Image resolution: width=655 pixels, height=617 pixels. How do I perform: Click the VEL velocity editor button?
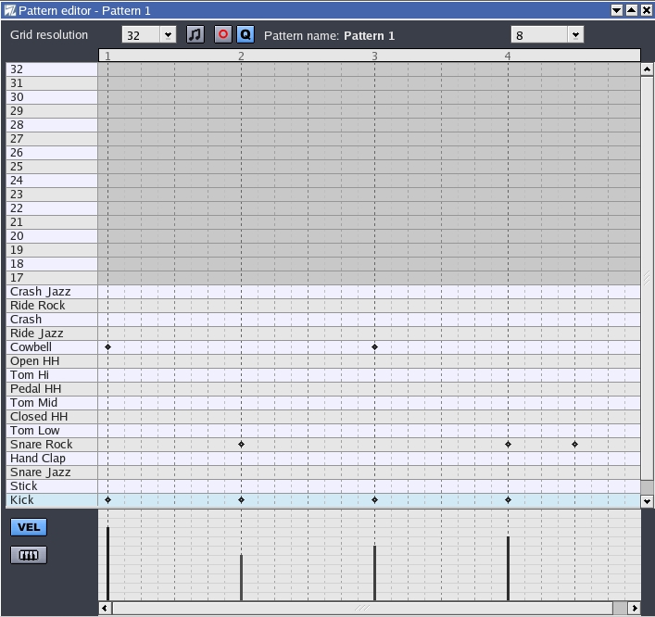point(29,527)
